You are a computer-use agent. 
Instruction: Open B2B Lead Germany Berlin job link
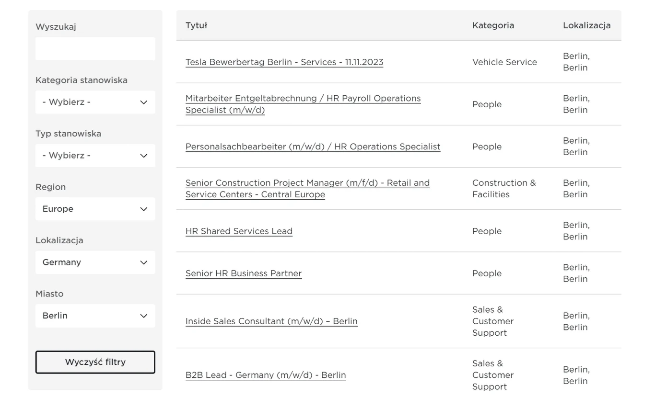(266, 375)
